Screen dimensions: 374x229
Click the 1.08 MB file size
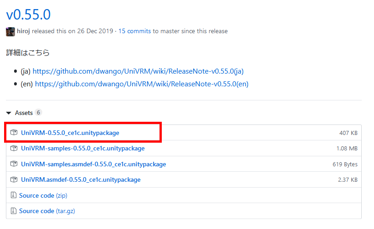tap(347, 149)
